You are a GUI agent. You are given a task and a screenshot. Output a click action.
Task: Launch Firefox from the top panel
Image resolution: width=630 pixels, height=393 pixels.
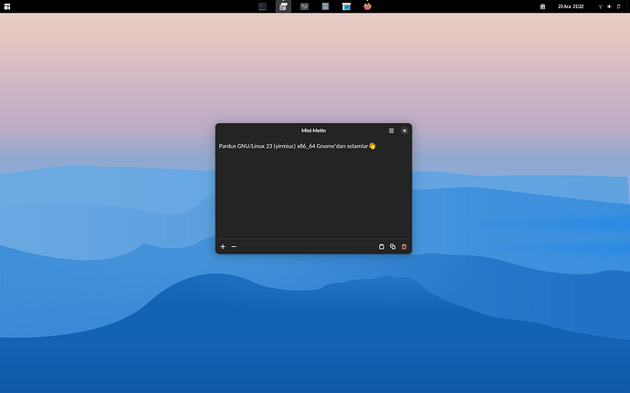pyautogui.click(x=367, y=6)
